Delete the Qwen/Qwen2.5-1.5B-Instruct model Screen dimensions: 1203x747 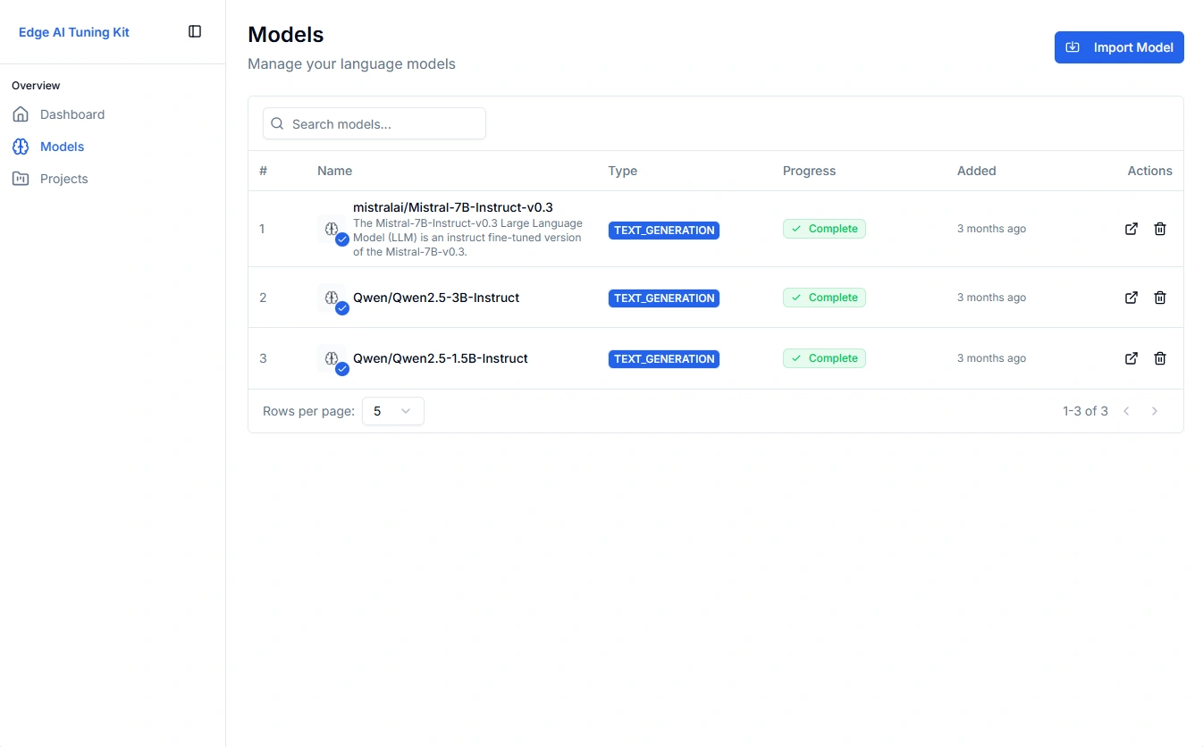click(1159, 358)
